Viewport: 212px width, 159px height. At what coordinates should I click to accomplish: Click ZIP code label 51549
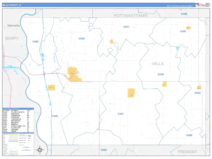coord(184,14)
